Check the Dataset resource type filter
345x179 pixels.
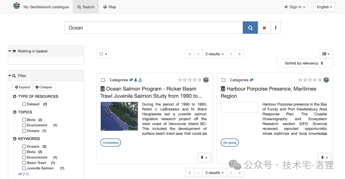click(x=24, y=104)
